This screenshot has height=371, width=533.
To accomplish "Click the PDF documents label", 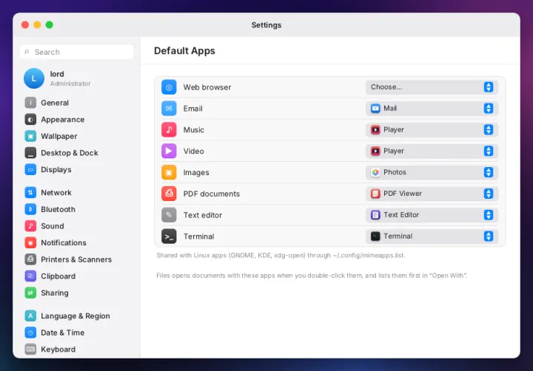I will 212,194.
